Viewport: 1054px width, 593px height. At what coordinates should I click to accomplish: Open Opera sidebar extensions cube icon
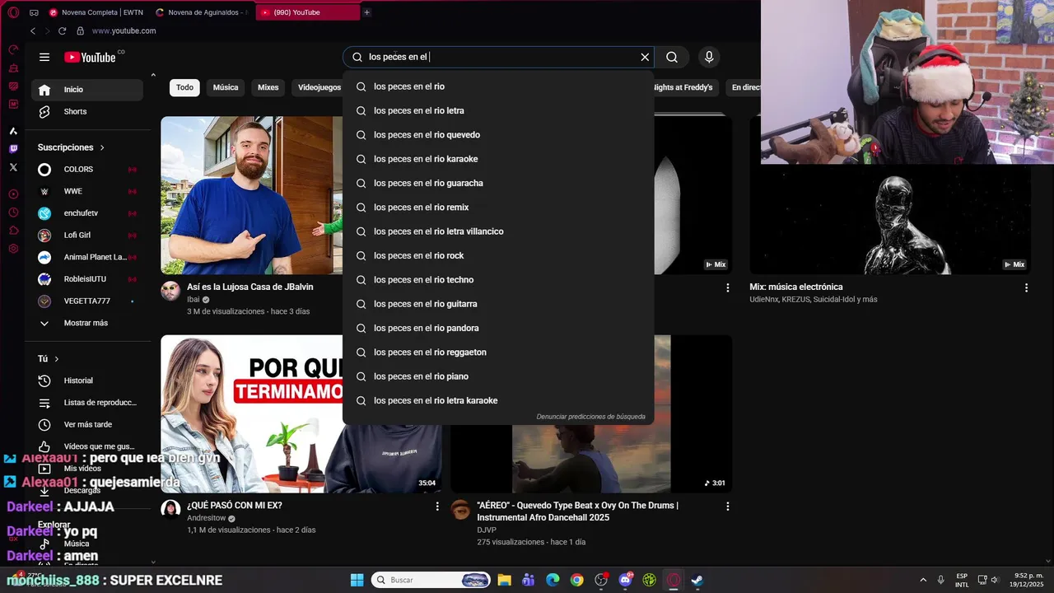coord(13,231)
